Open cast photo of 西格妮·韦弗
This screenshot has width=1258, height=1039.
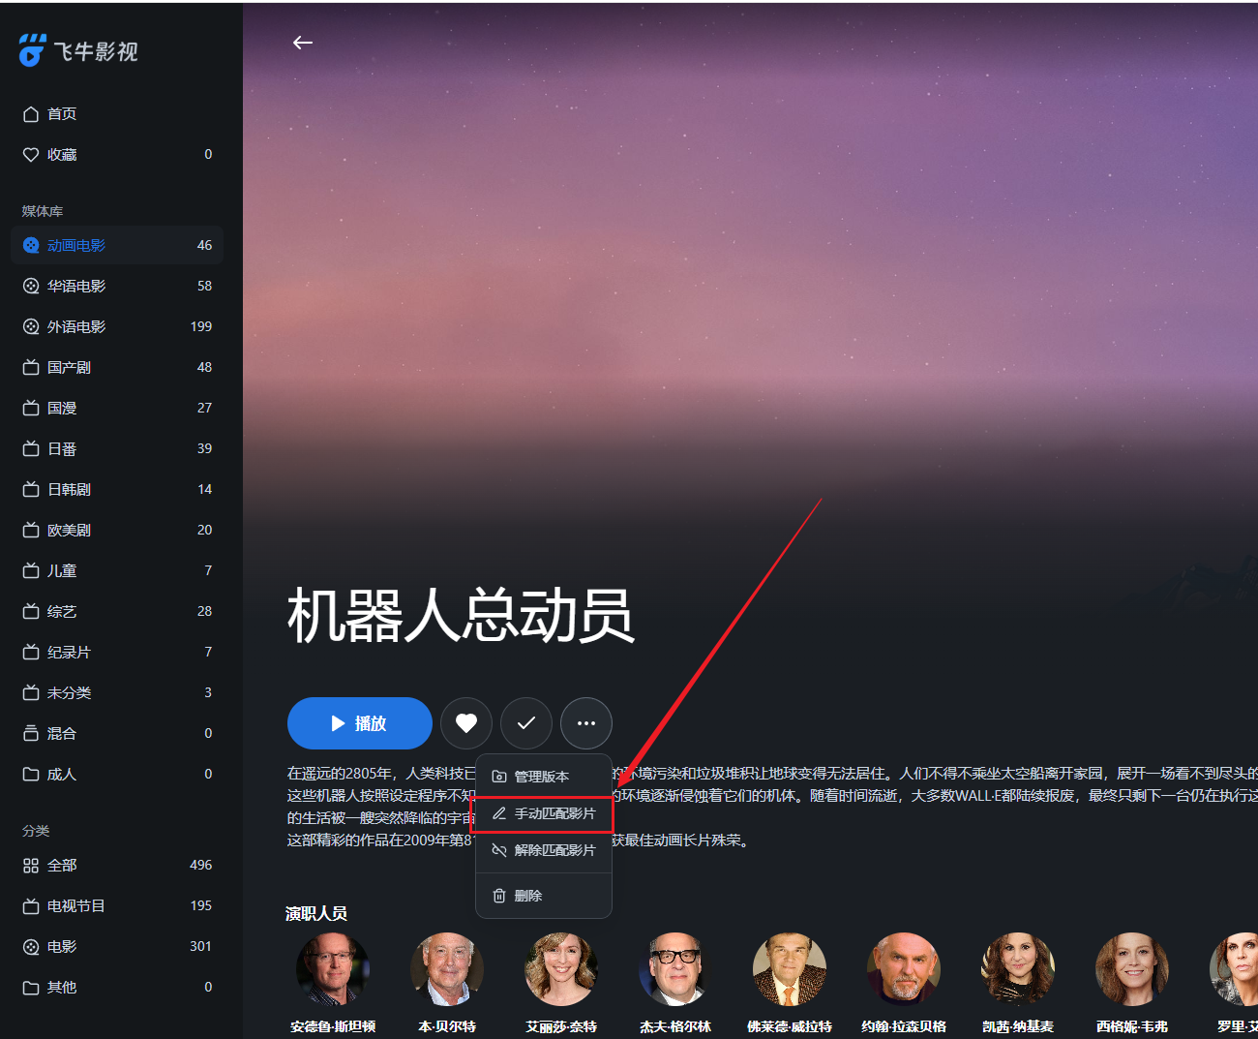coord(1132,969)
